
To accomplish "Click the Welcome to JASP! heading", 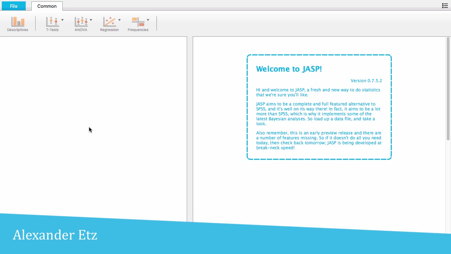I will point(289,69).
